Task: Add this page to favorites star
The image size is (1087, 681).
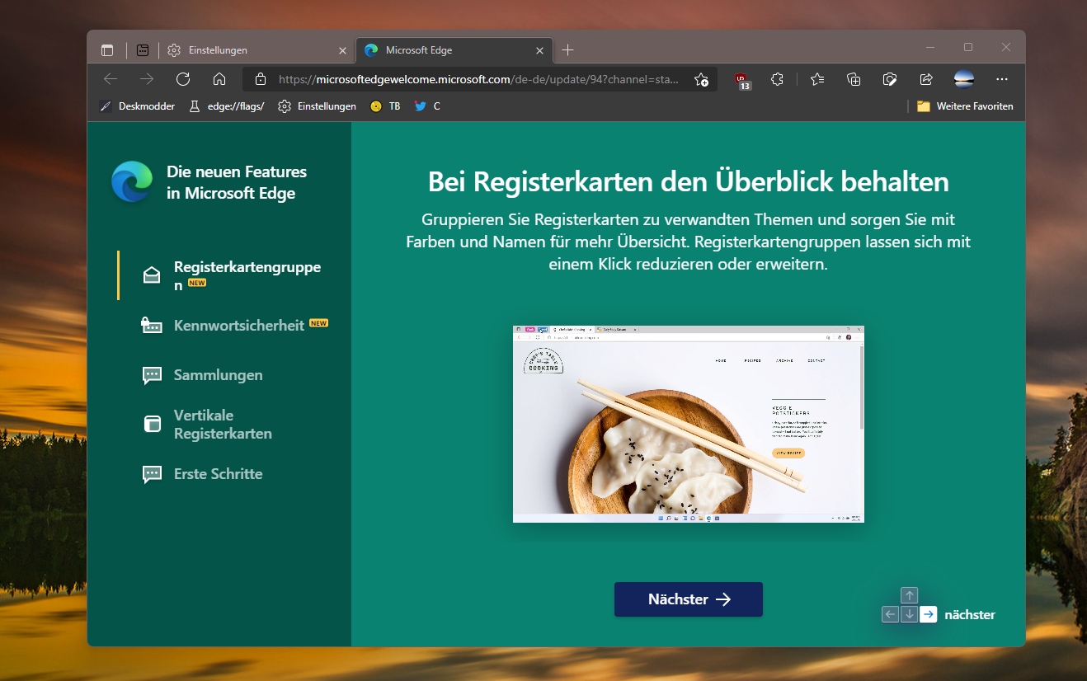Action: click(701, 79)
